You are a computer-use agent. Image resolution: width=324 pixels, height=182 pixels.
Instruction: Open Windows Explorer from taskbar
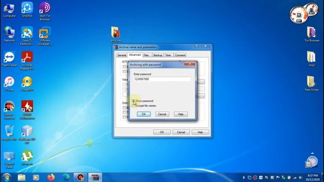tap(21, 177)
